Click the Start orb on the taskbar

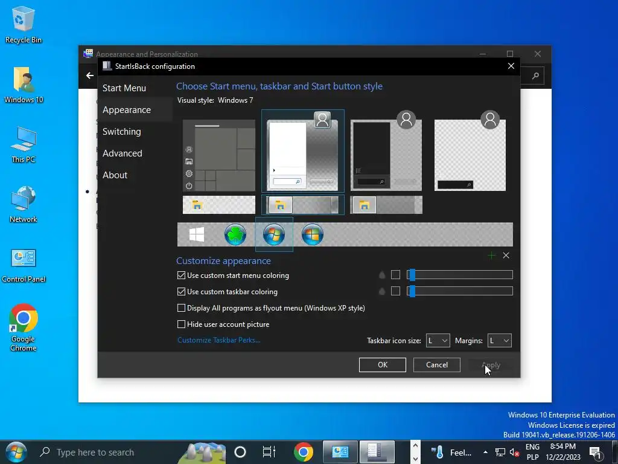16,452
